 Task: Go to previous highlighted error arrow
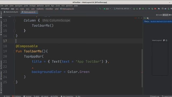[x=139, y=18]
